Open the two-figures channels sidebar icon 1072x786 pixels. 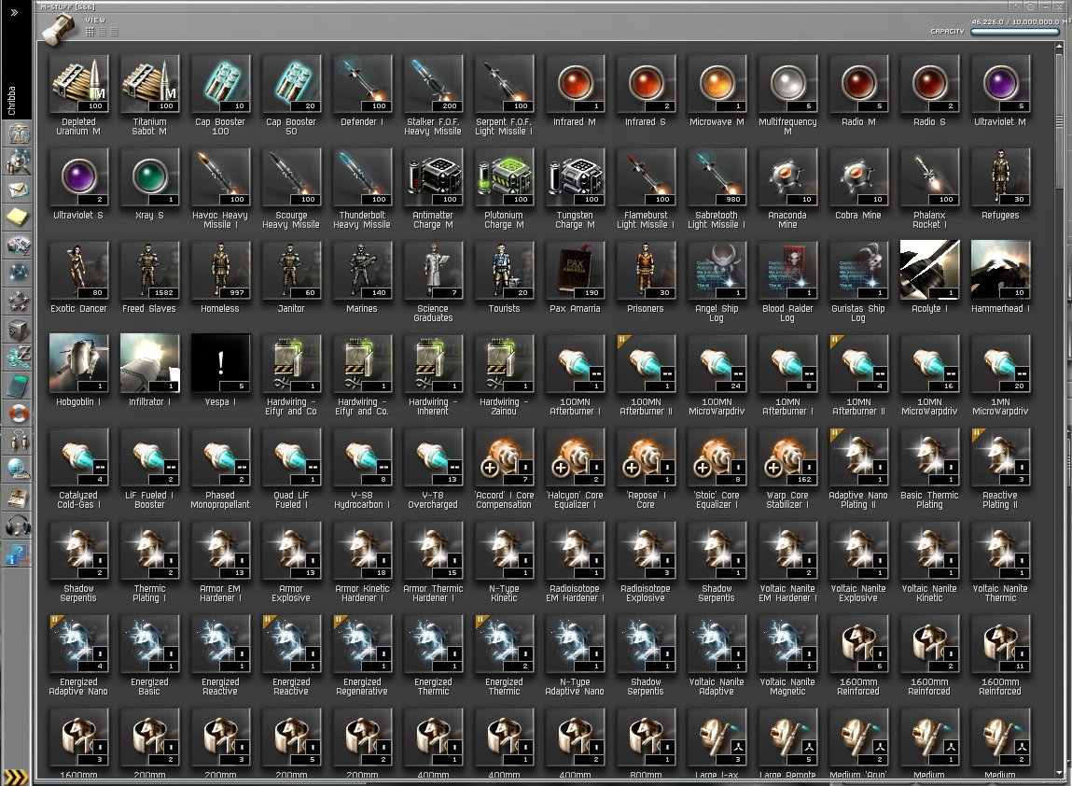[18, 442]
